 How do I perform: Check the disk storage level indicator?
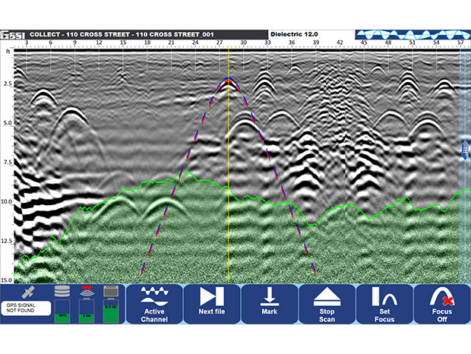click(62, 305)
